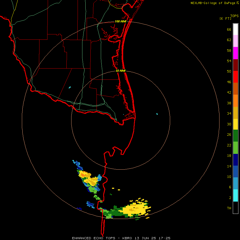The height and width of the screenshot is (240, 240).
Task: Click the 100 NMI range ring label
Action: coord(121,21)
